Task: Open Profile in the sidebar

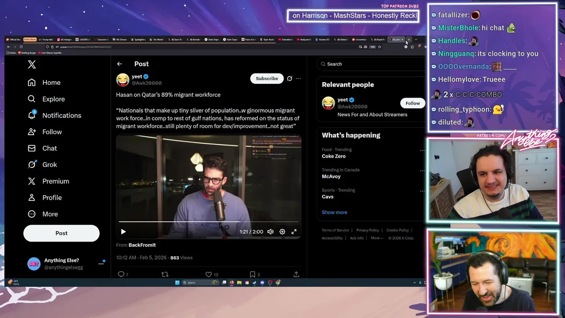Action: pyautogui.click(x=45, y=197)
